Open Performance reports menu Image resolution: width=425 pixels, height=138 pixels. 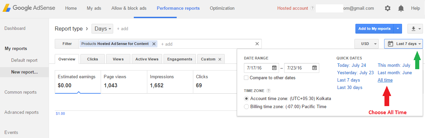(178, 8)
